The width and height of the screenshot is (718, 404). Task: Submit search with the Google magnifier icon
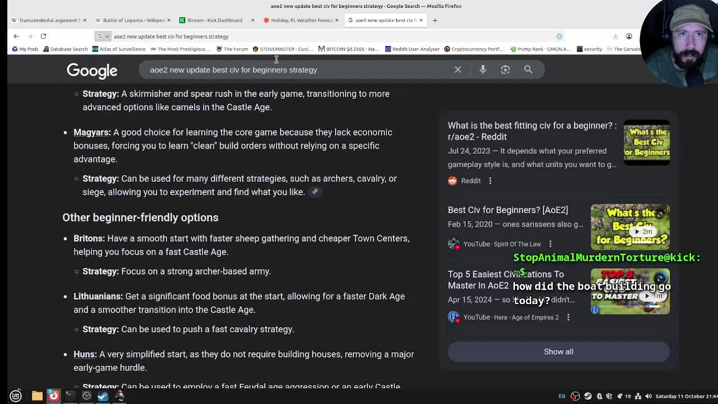[x=528, y=70]
